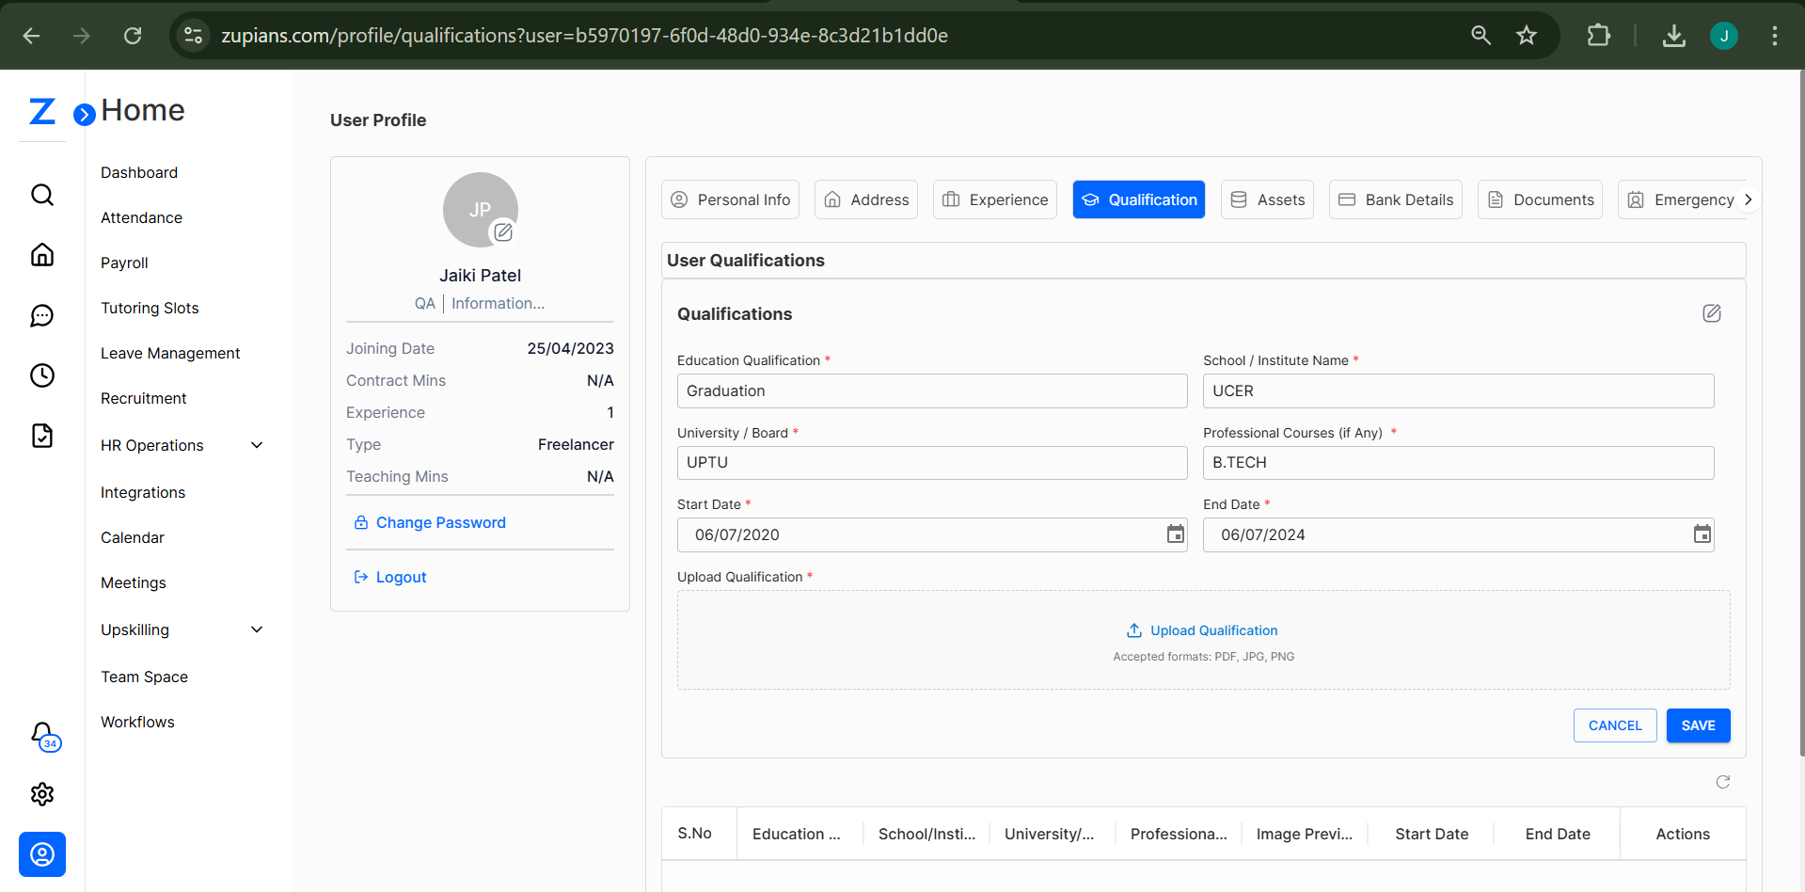Select Leave Management in side menu

pyautogui.click(x=170, y=353)
